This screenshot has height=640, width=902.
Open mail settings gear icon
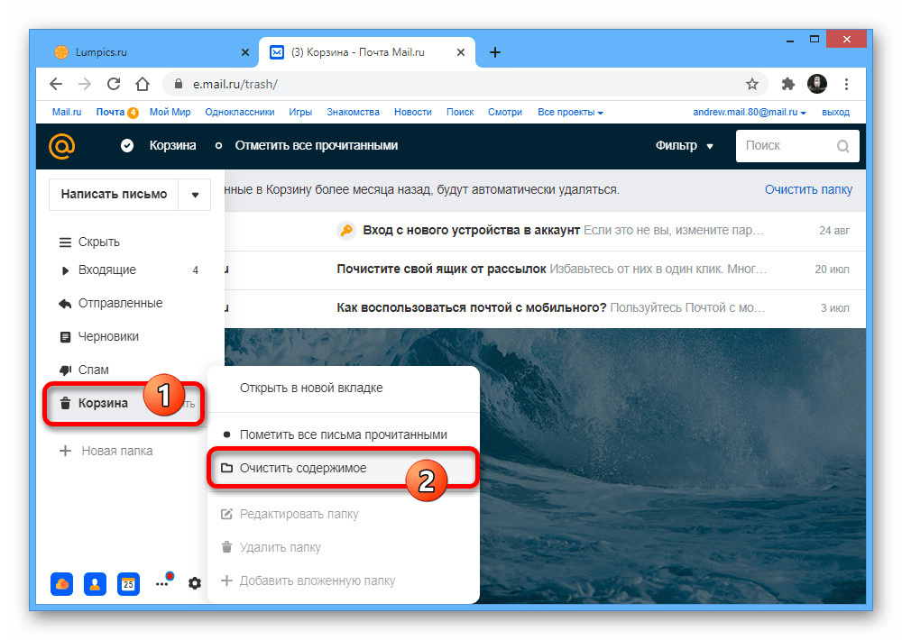click(x=195, y=583)
